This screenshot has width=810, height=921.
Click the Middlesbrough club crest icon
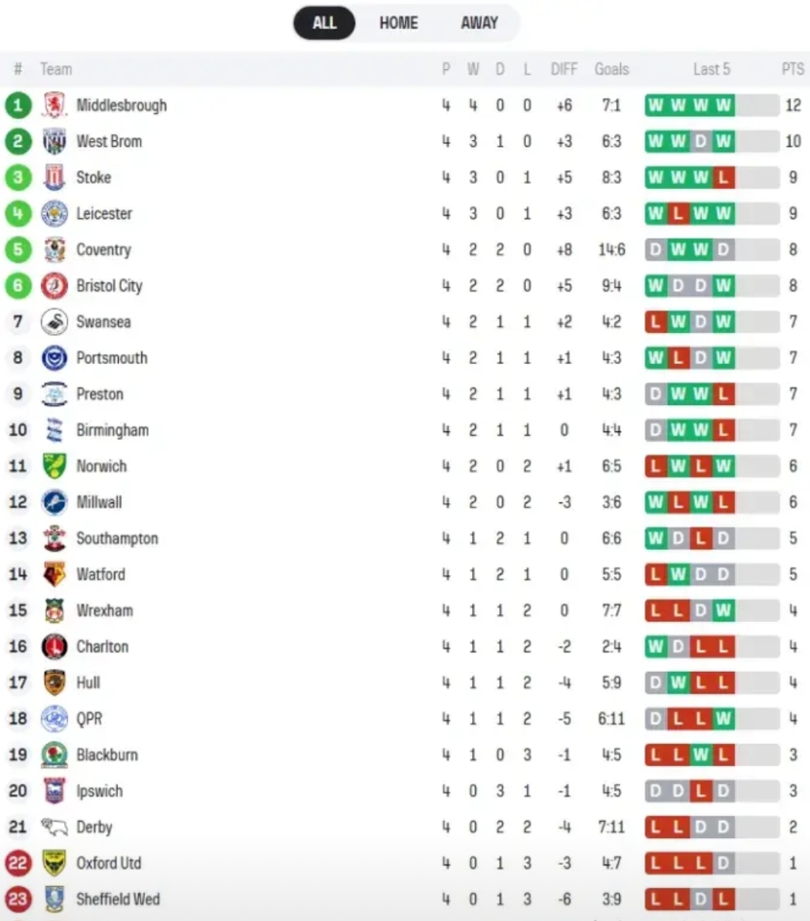click(55, 105)
